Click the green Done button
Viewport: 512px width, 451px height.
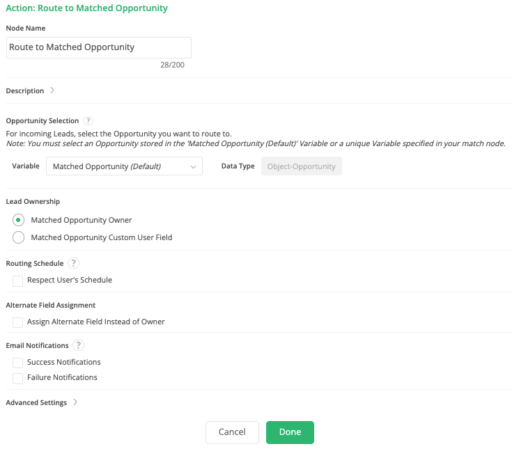click(x=290, y=432)
